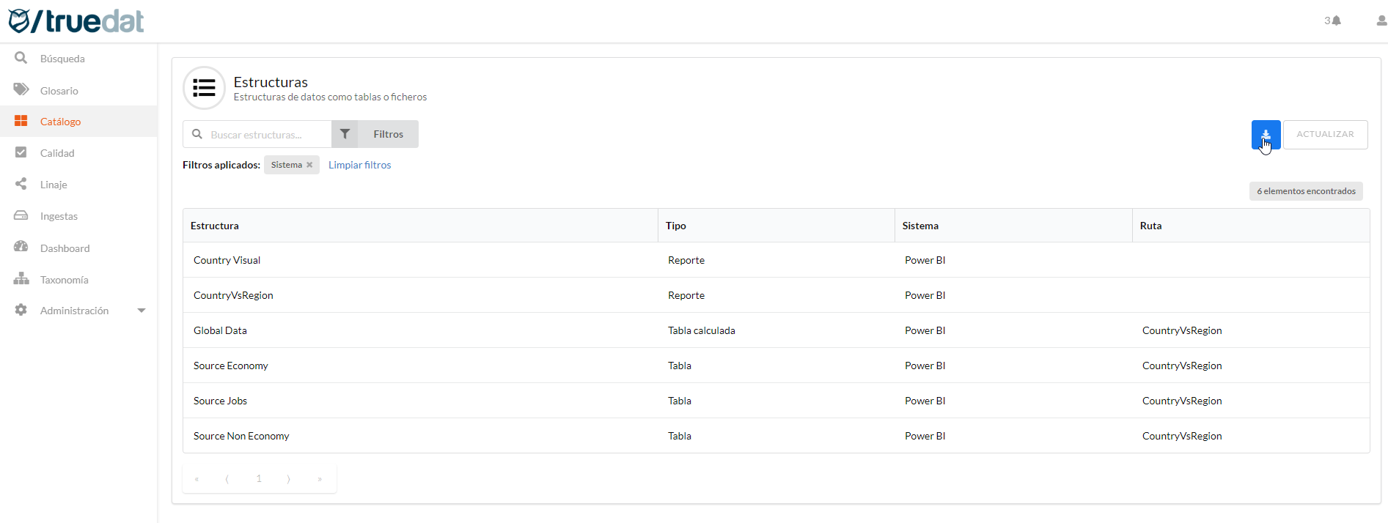Viewport: 1388px width, 523px height.
Task: Remove the Sistema filter tag
Action: click(x=309, y=165)
